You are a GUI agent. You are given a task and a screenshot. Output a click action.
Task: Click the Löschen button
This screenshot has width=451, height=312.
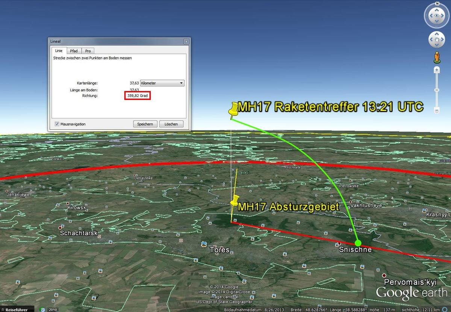tap(171, 124)
